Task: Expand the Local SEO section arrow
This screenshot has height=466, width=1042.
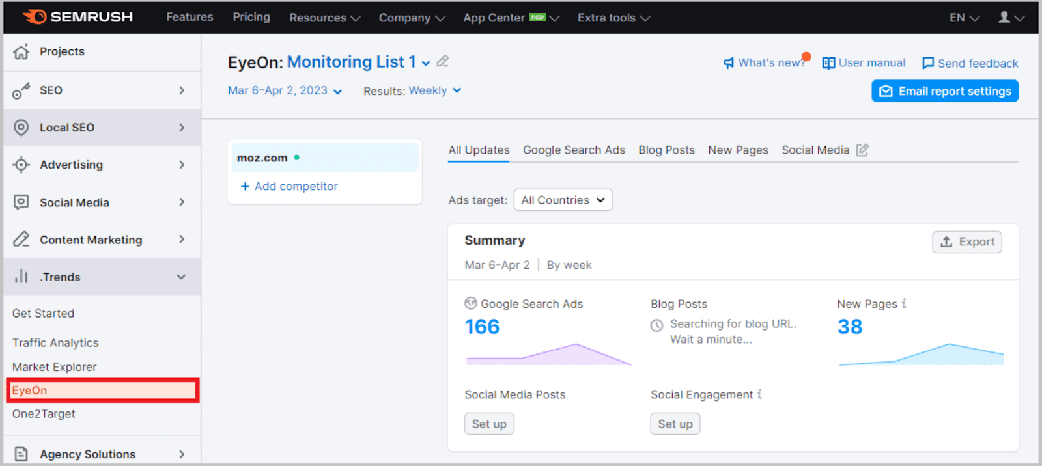Action: [x=182, y=128]
